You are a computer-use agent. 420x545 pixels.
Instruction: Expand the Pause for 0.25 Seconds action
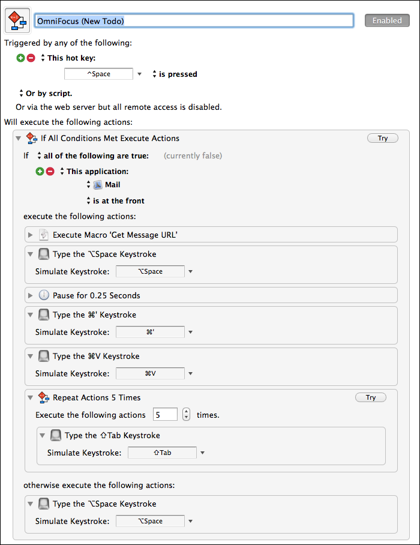point(31,295)
